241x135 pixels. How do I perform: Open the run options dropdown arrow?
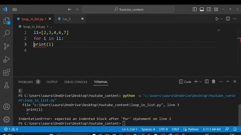[x=221, y=19]
